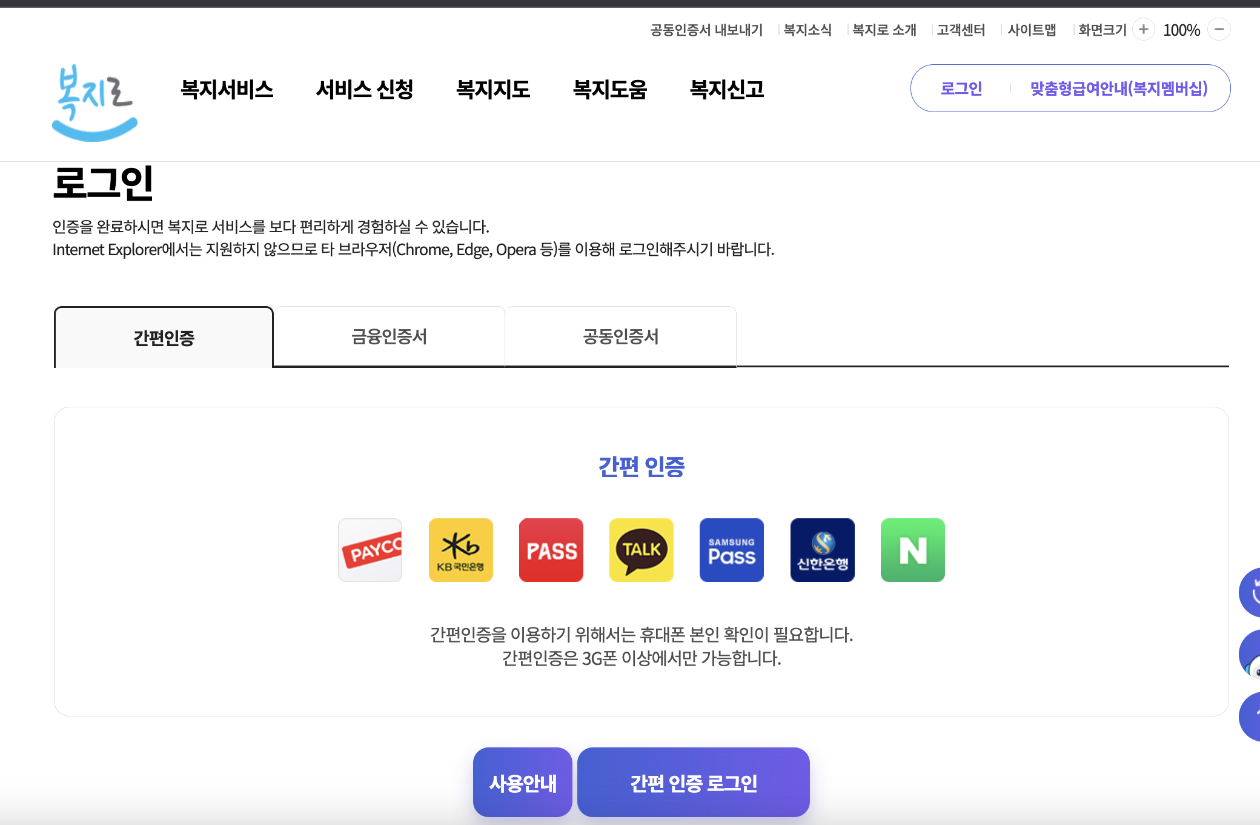The height and width of the screenshot is (825, 1260).
Task: Select the PAYCO authentication icon
Action: 370,550
